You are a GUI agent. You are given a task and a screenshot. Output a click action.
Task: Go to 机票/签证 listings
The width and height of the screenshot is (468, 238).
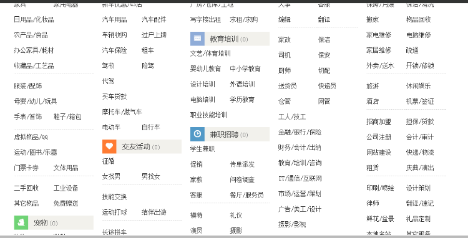[420, 102]
